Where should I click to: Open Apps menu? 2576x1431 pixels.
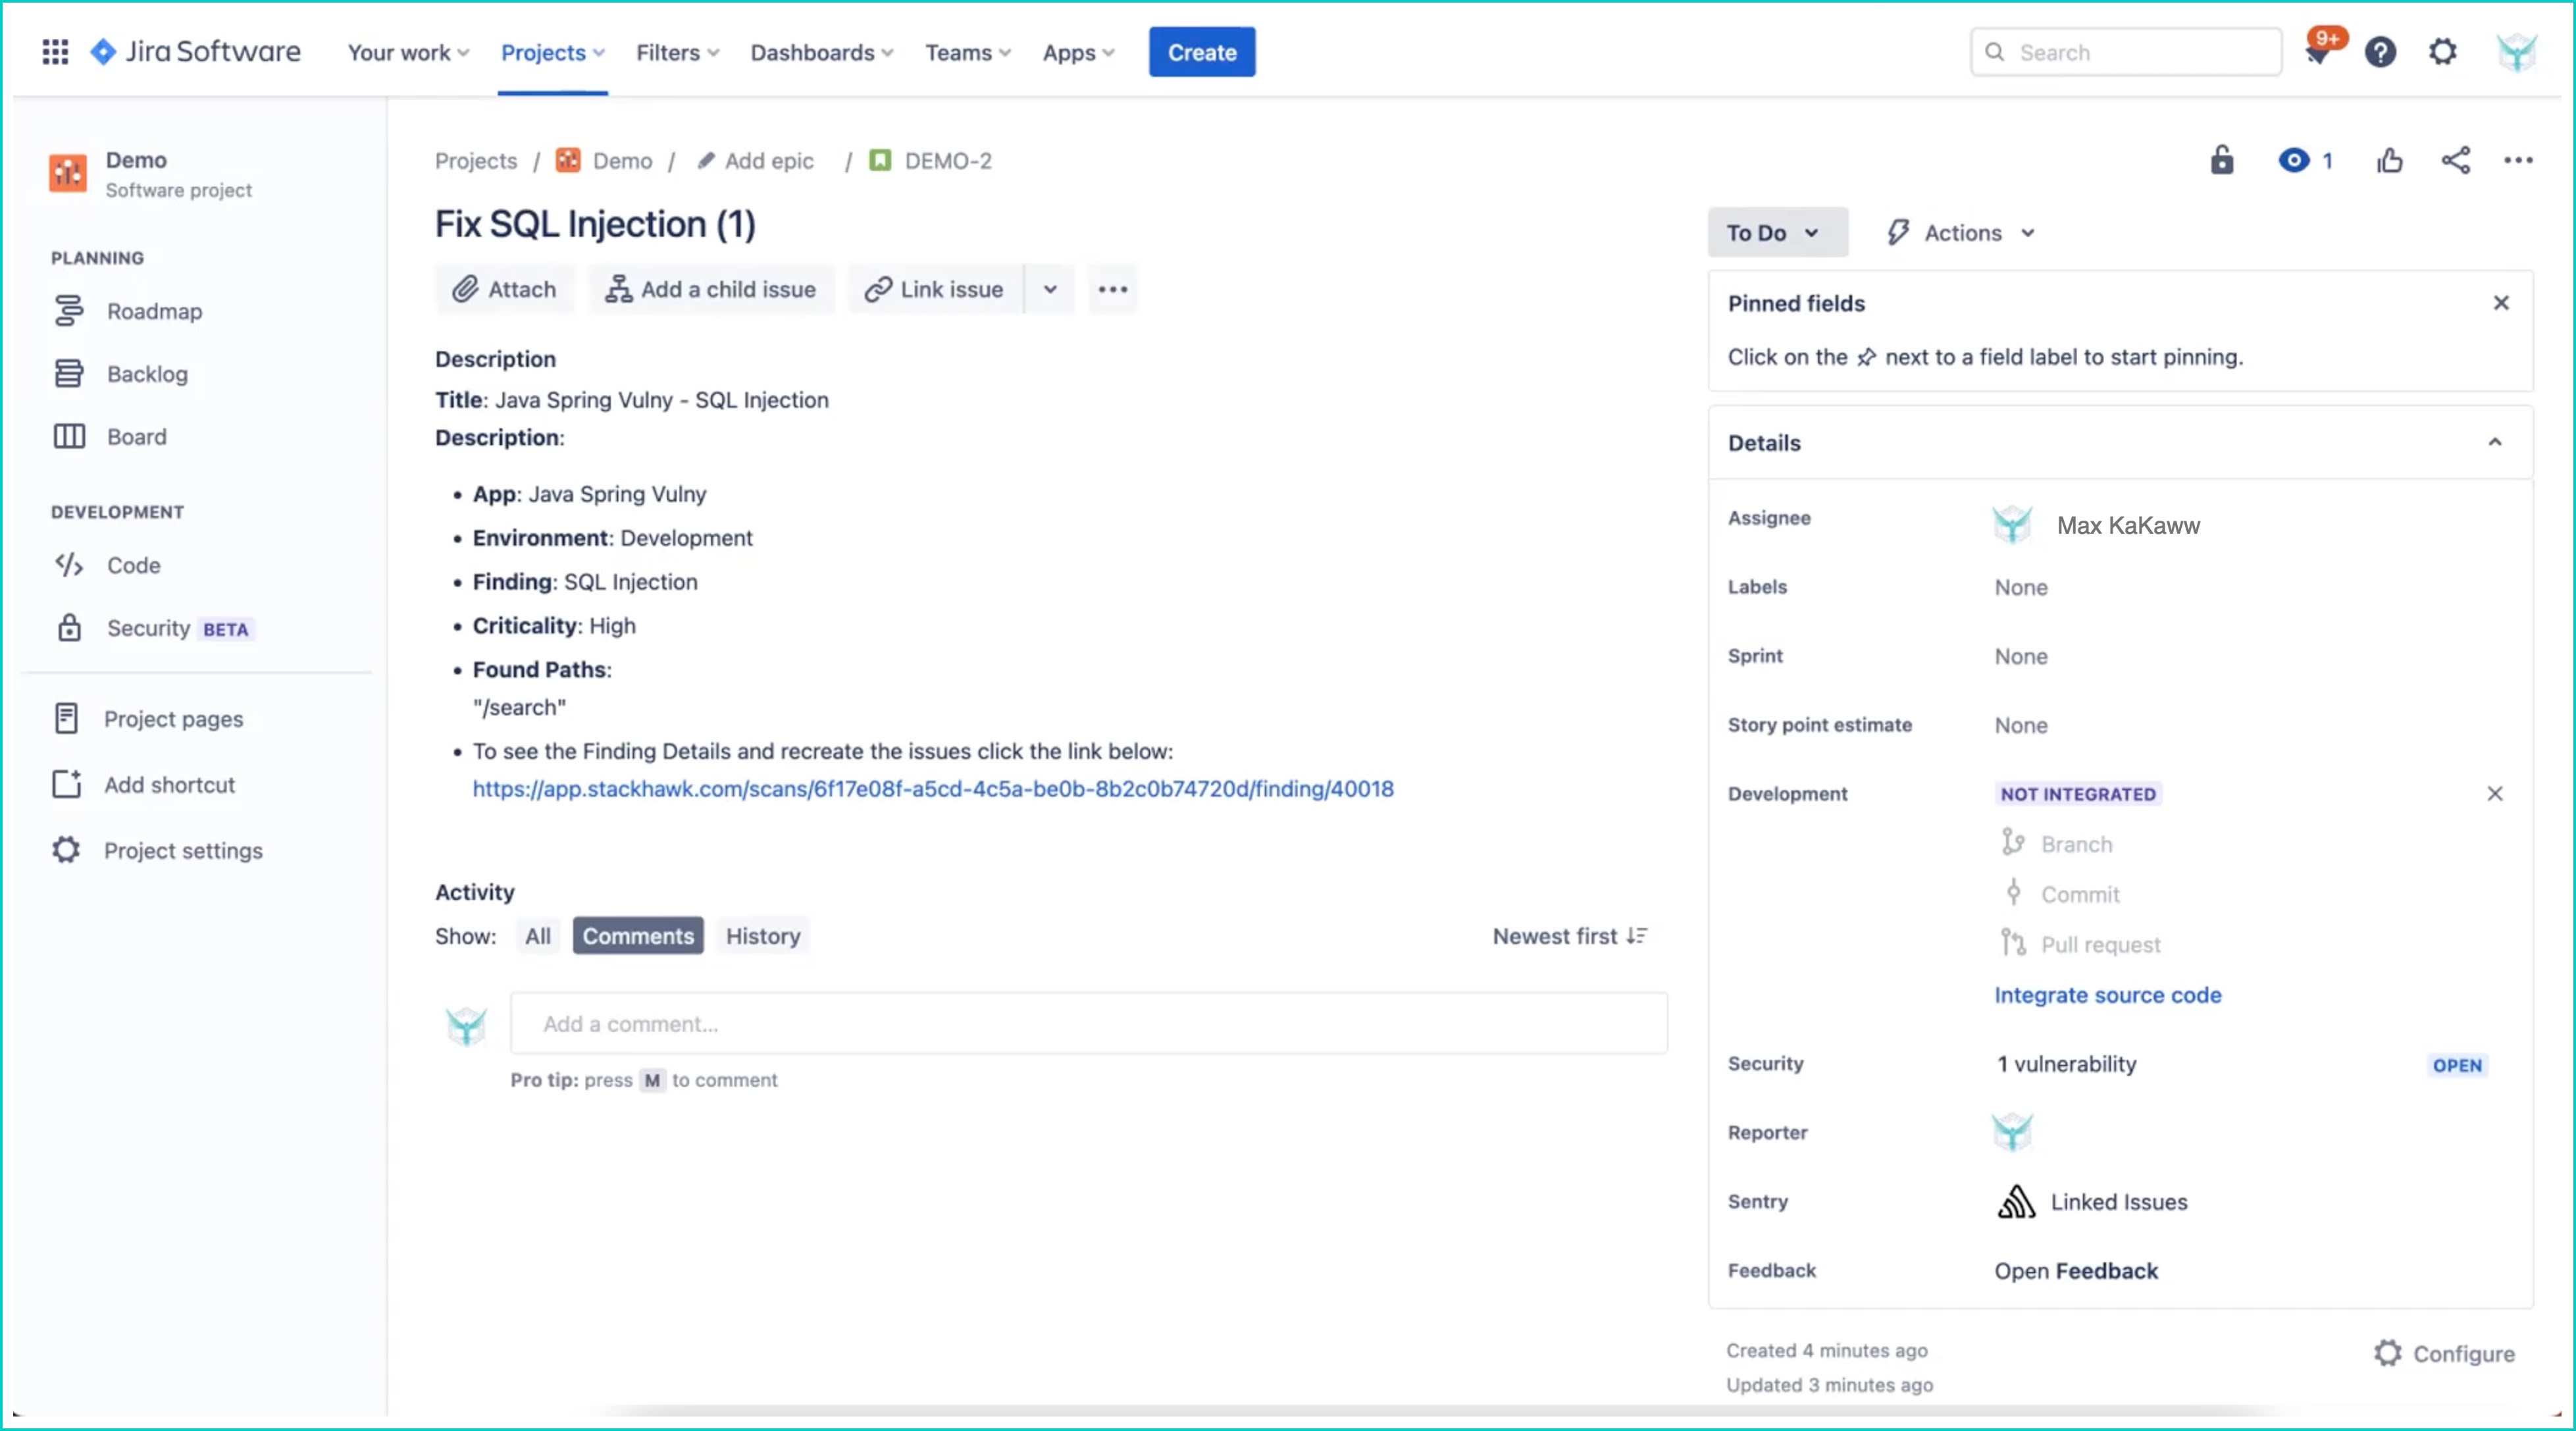pos(1078,52)
